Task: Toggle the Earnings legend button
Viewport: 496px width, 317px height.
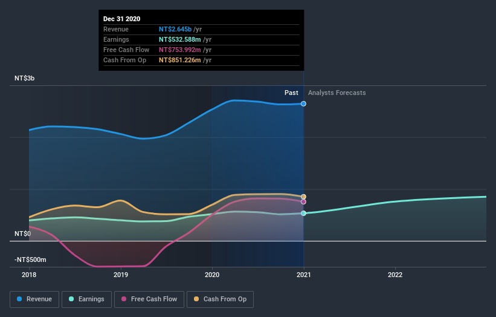Action: [86, 299]
